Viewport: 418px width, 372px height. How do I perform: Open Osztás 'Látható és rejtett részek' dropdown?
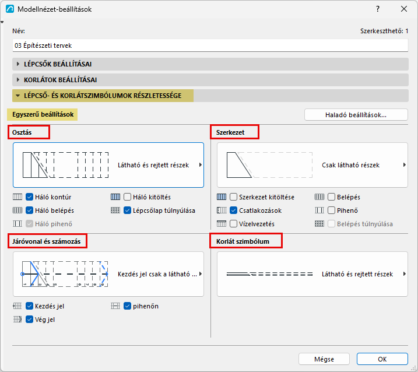tap(108, 165)
